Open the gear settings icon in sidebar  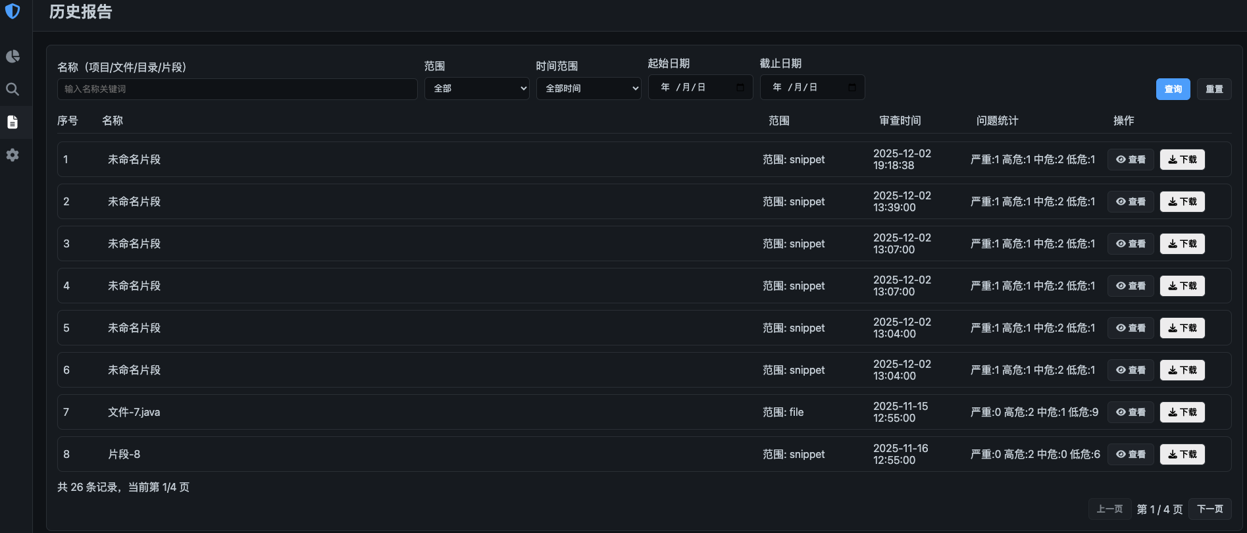13,155
